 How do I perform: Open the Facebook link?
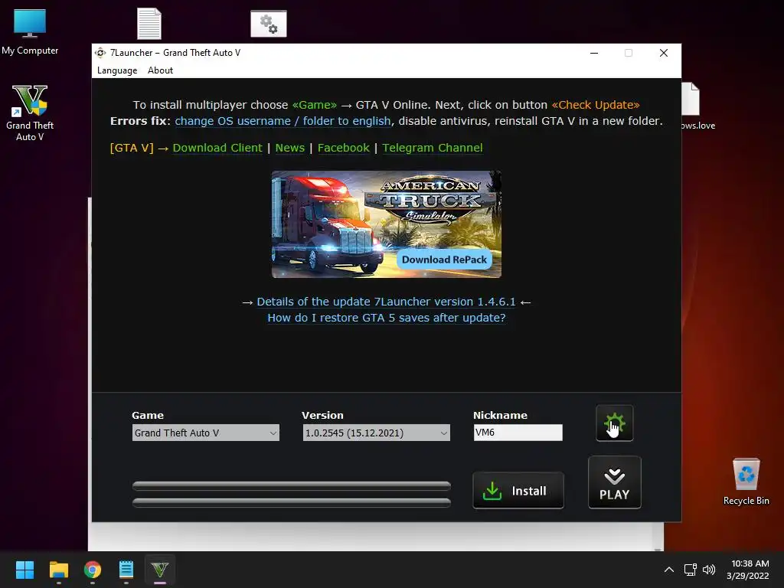tap(344, 148)
